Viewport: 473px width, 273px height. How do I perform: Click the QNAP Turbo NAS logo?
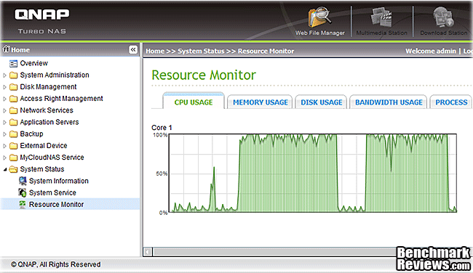pos(42,21)
